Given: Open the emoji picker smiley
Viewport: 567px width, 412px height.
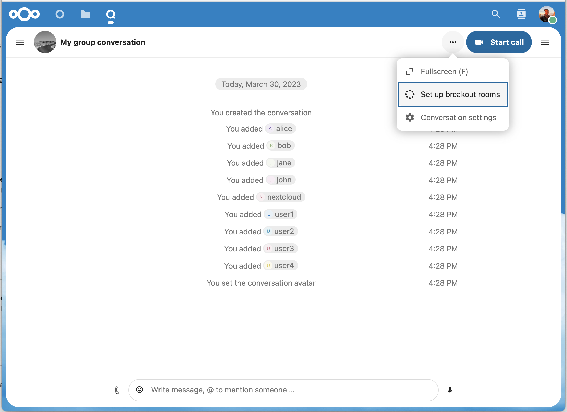Looking at the screenshot, I should [x=139, y=390].
